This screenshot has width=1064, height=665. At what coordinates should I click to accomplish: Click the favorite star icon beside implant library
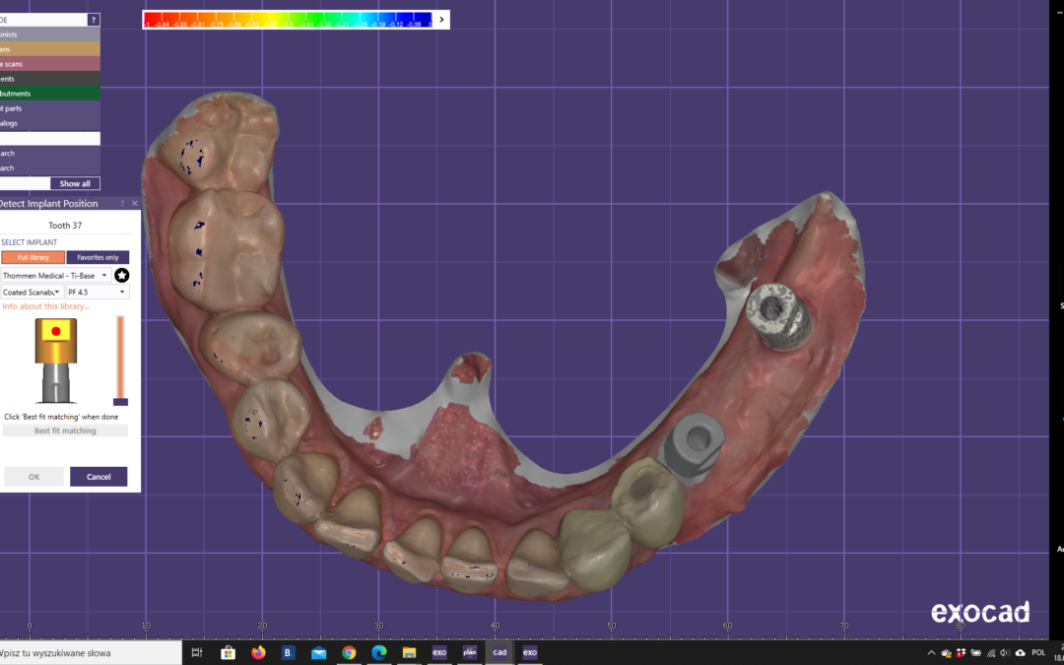pyautogui.click(x=122, y=275)
